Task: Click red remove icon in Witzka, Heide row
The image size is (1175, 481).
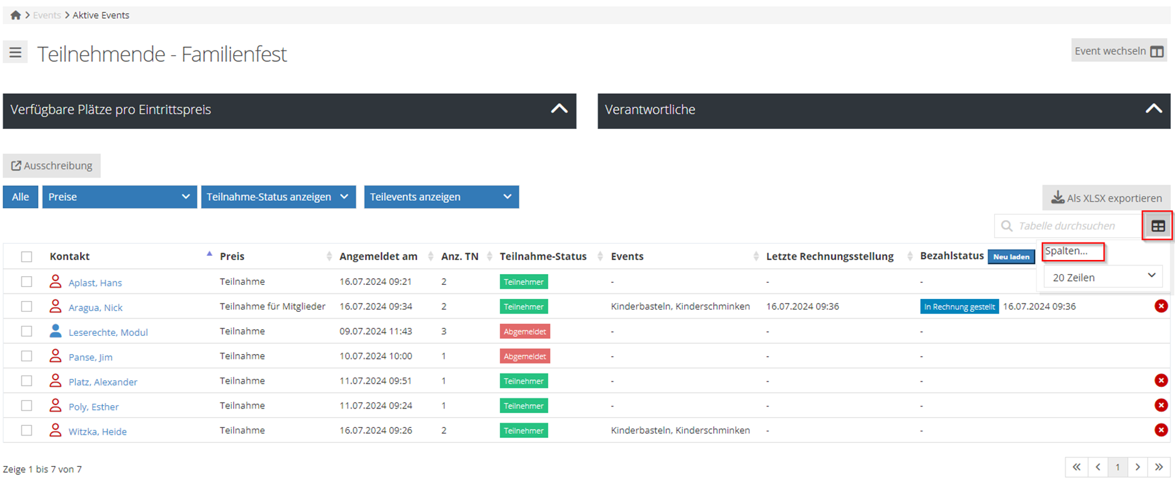Action: (x=1161, y=430)
